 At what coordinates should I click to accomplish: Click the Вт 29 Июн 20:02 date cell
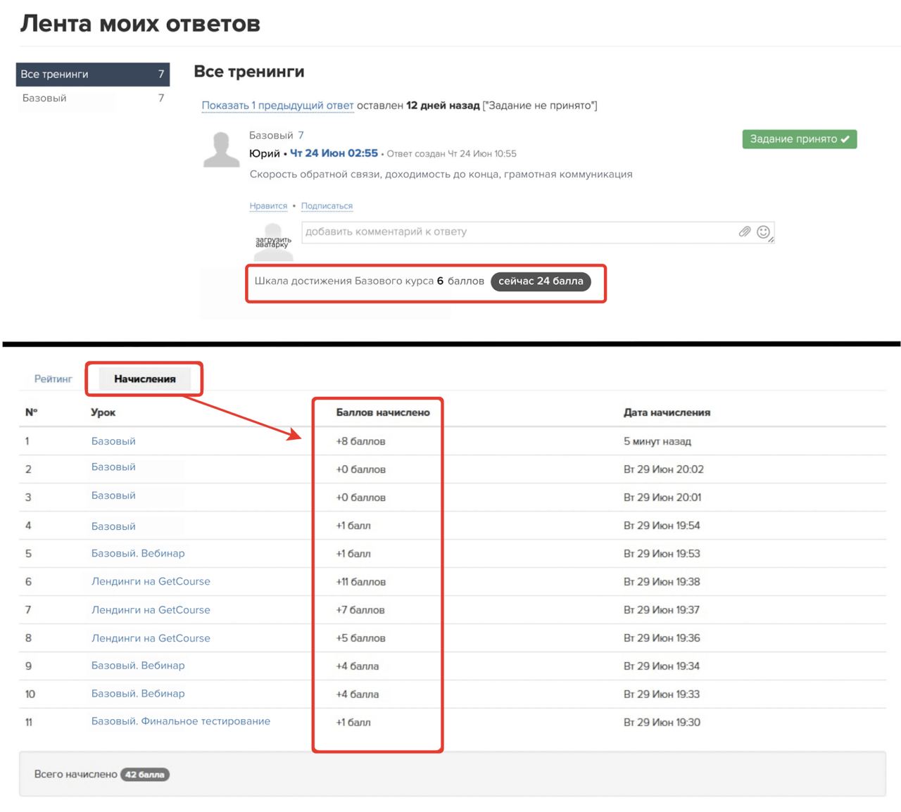click(664, 469)
